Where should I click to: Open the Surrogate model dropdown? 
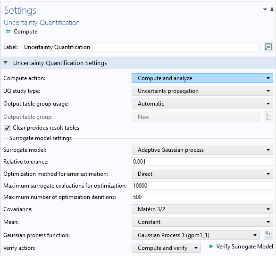pyautogui.click(x=202, y=150)
